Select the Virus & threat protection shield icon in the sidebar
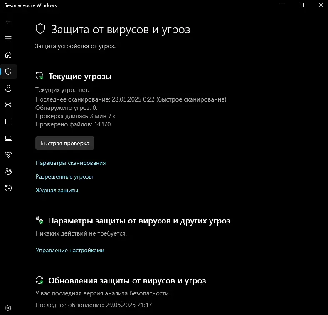Screen dimensions: 328x315 [8, 72]
